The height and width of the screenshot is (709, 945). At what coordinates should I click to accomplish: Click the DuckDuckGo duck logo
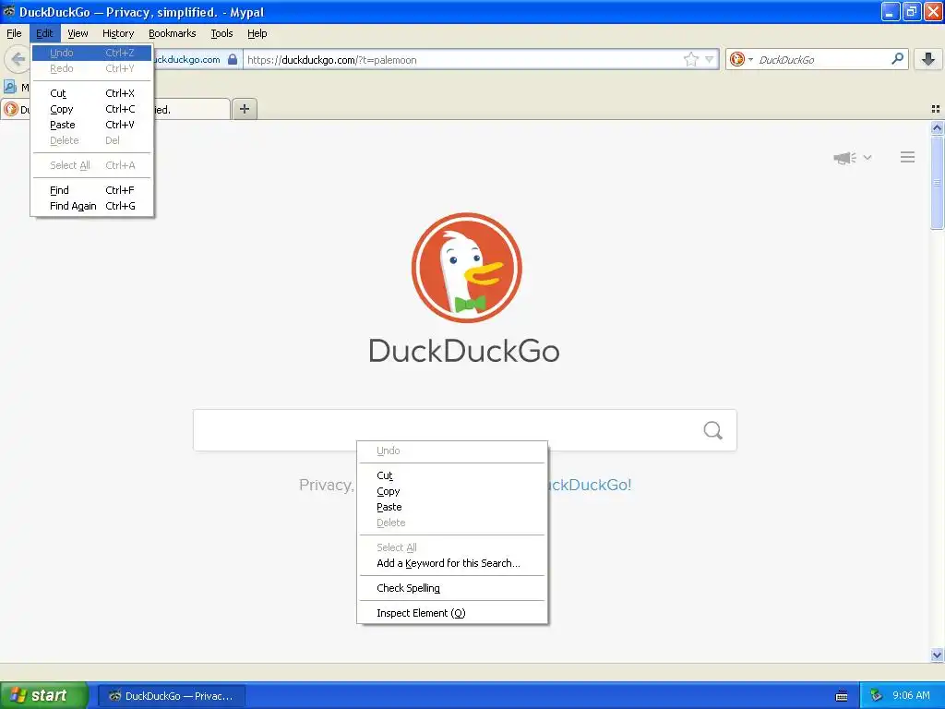click(466, 268)
